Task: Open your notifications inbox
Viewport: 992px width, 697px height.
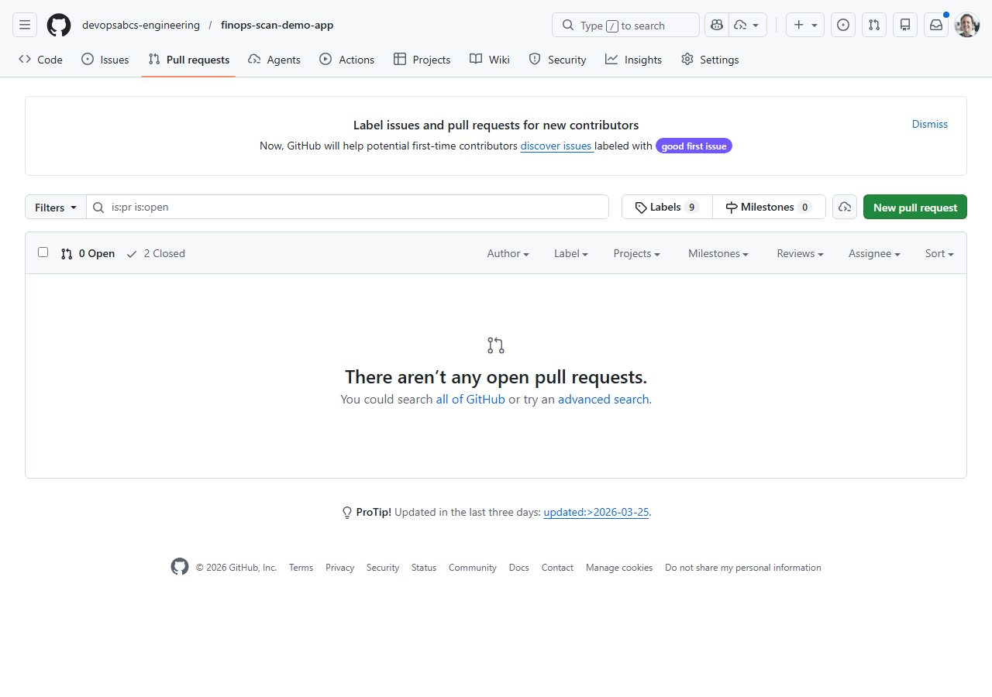Action: (x=935, y=24)
